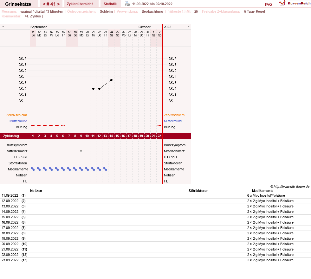Viewport: 311px width, 279px height.
Task: Open the Zyklenübersicht tab
Action: 80,4
